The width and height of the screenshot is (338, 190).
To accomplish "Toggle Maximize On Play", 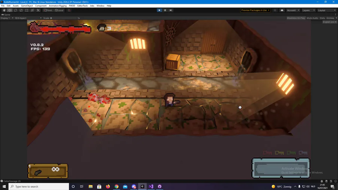I will coord(296,18).
